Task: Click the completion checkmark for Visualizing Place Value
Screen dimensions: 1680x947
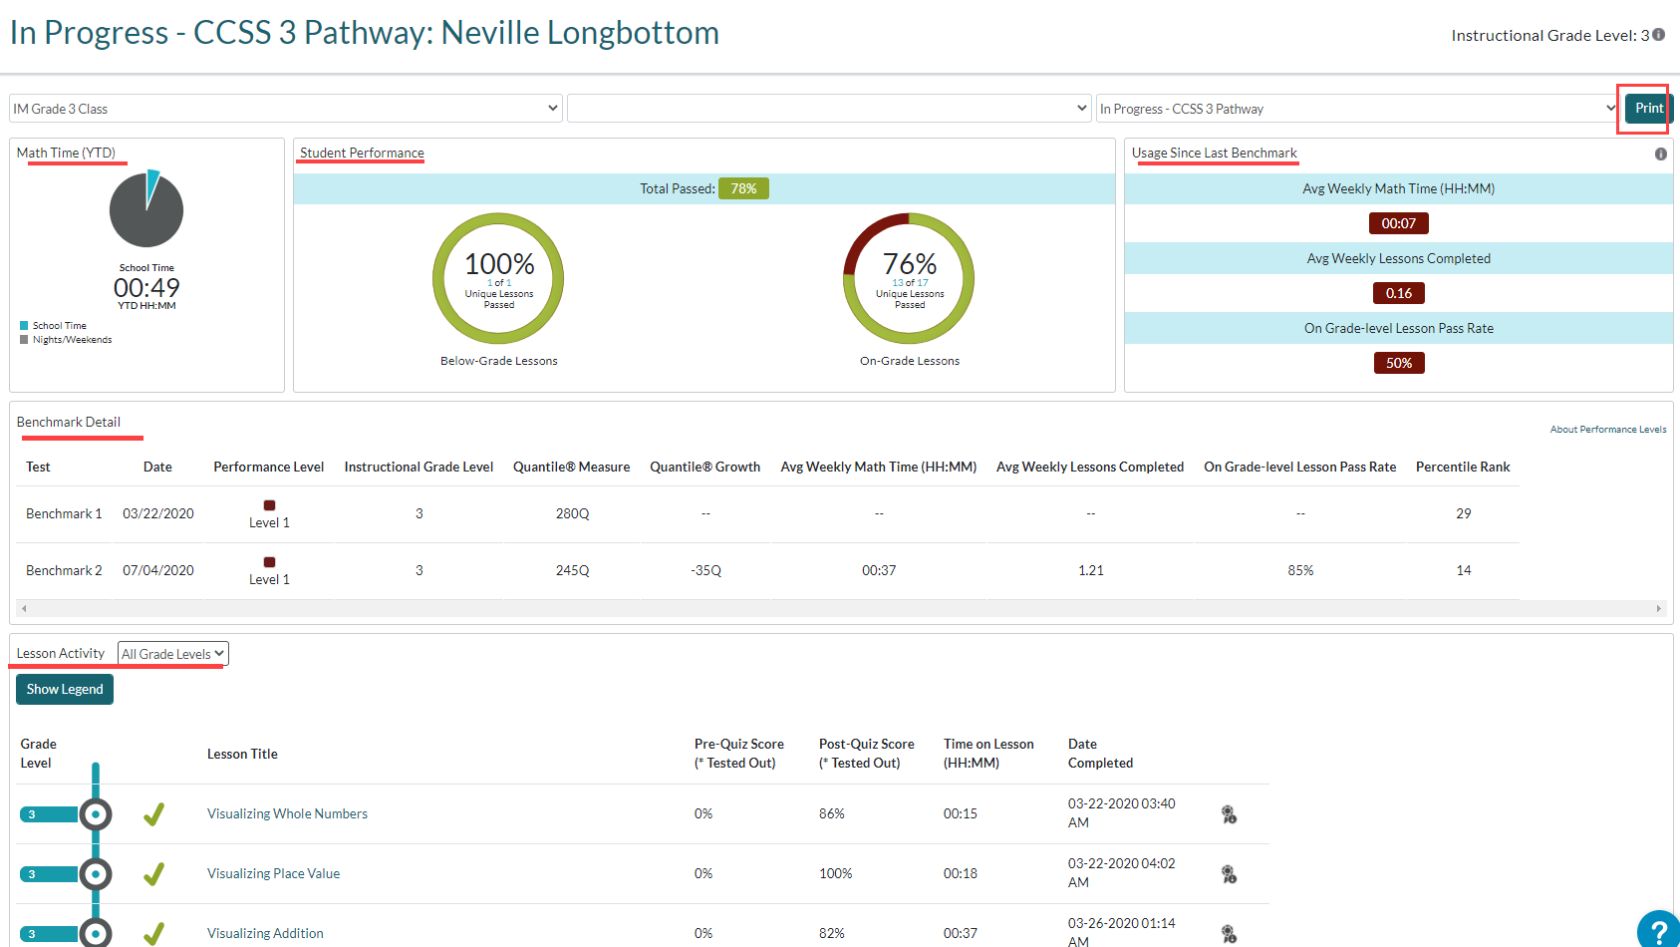Action: (x=153, y=873)
